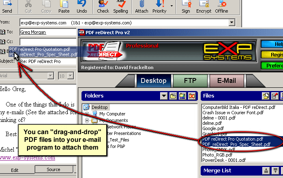Click the rename file icon in the Files header
283x178 pixels.
pos(275,96)
